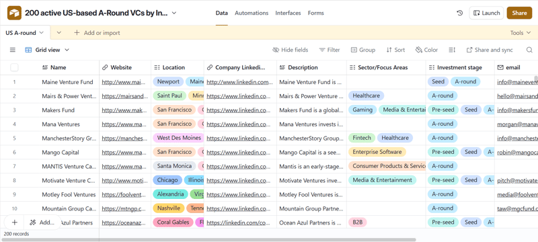Image resolution: width=538 pixels, height=242 pixels.
Task: Open the Interfaces tab
Action: pos(288,13)
